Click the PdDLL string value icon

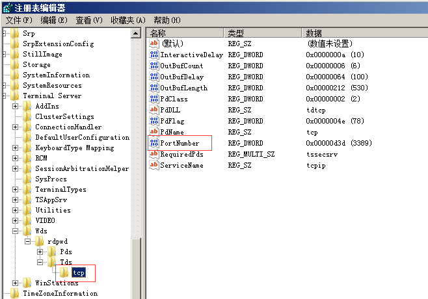click(x=154, y=109)
